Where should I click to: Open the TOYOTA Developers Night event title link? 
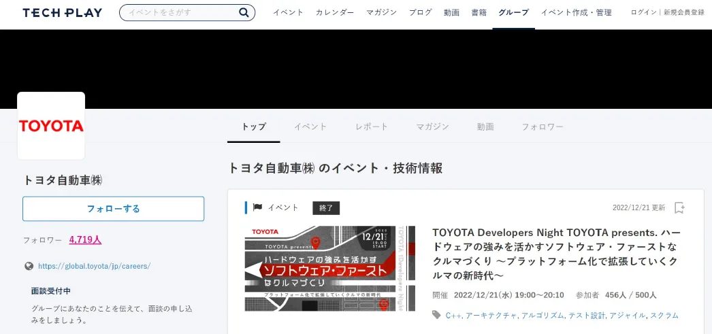click(x=557, y=254)
